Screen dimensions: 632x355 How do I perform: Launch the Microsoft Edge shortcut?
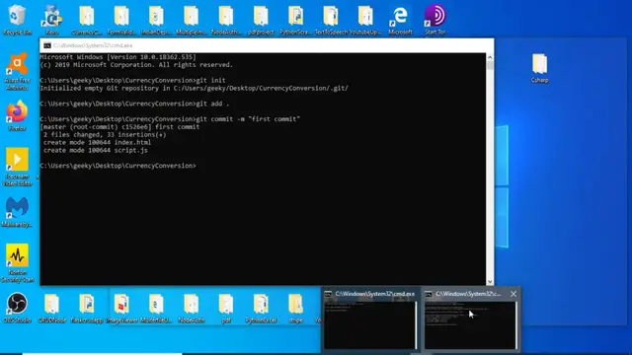[x=400, y=20]
